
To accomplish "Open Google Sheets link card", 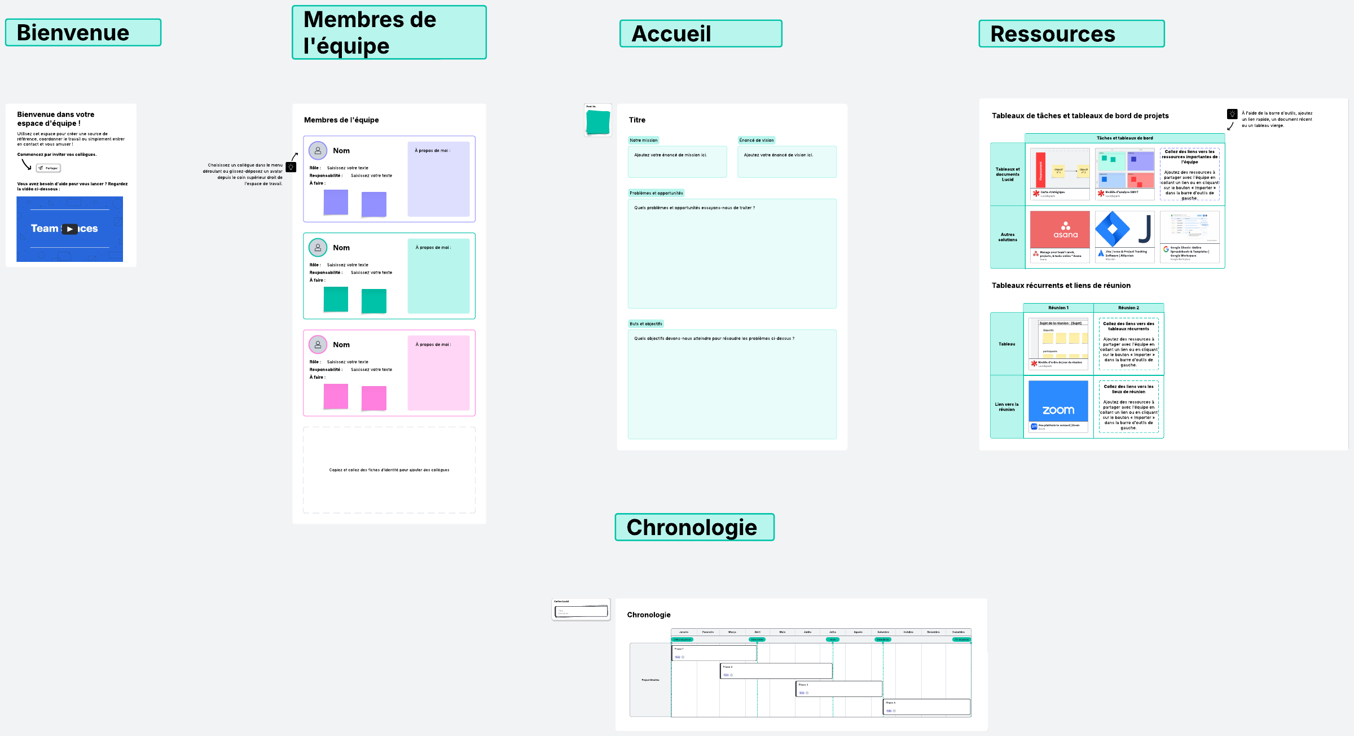I will [1189, 236].
